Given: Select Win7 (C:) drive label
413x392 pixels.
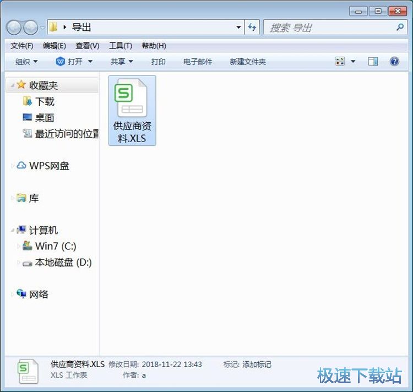Looking at the screenshot, I should [x=56, y=246].
